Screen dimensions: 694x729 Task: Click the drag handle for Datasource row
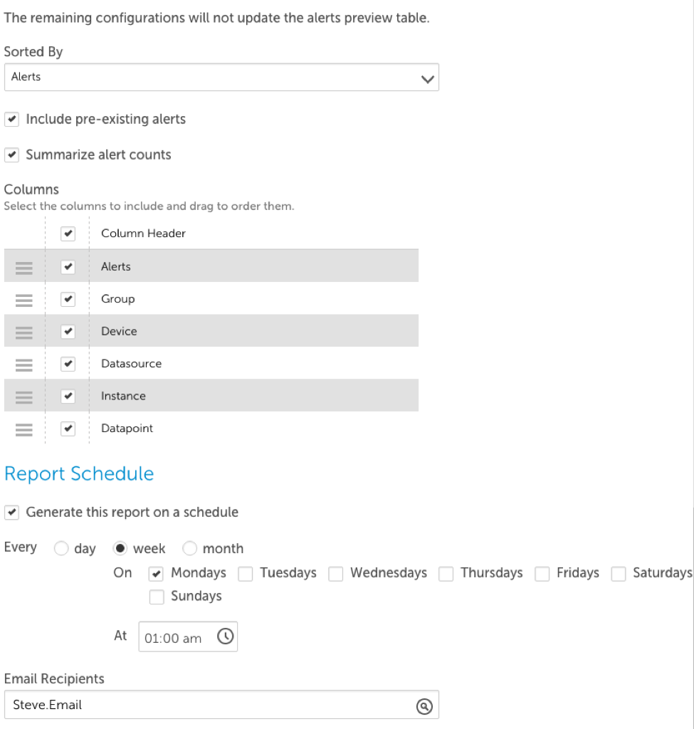pos(23,365)
